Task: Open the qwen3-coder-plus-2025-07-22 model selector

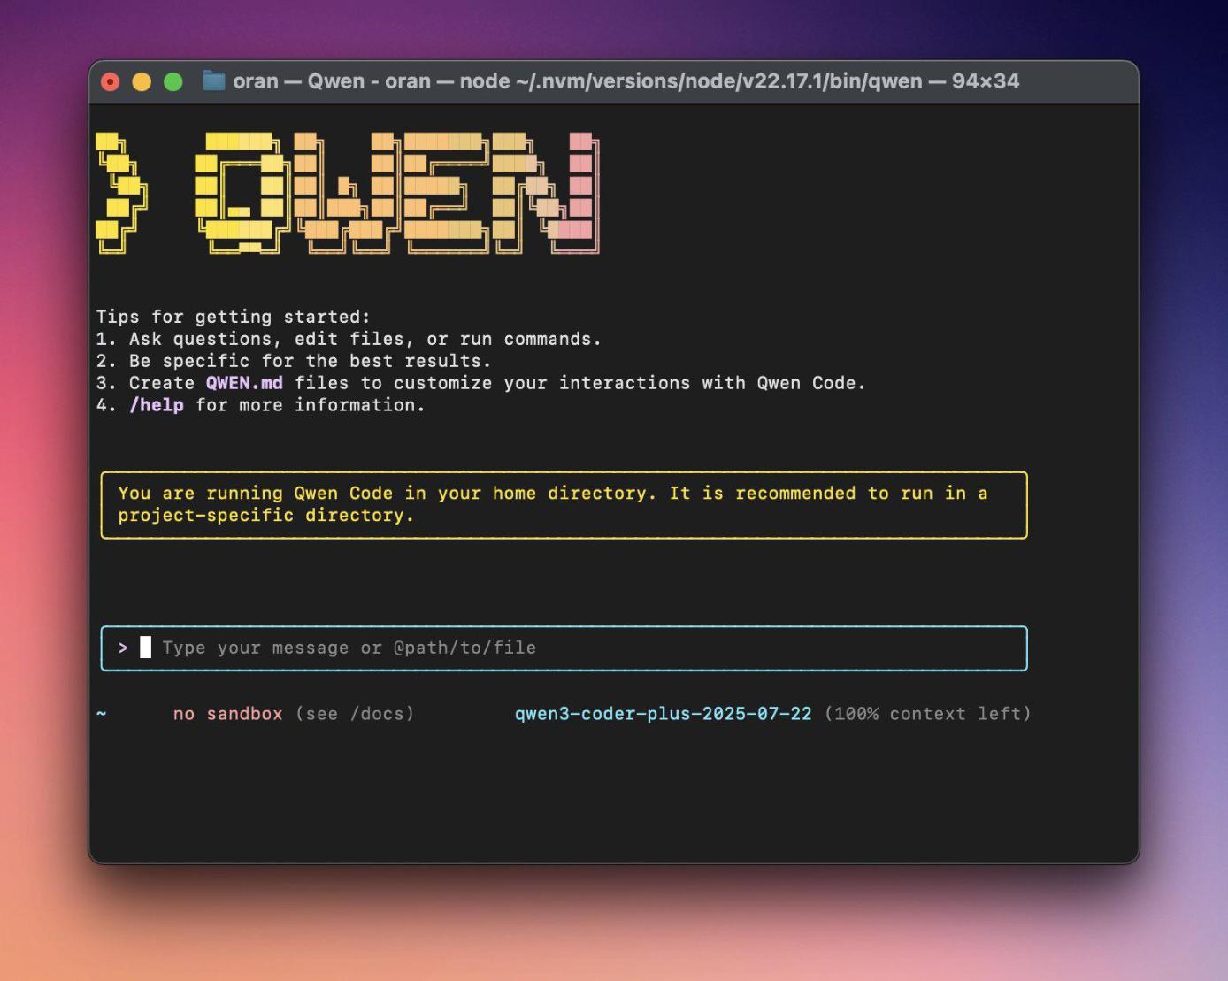Action: [664, 713]
